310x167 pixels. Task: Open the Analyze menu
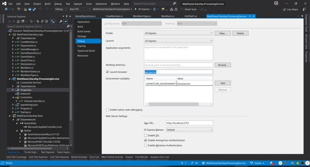tap(78, 4)
